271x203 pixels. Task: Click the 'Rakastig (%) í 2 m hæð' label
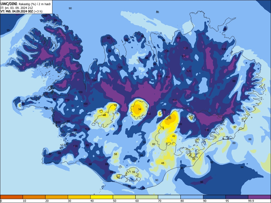tap(35, 4)
